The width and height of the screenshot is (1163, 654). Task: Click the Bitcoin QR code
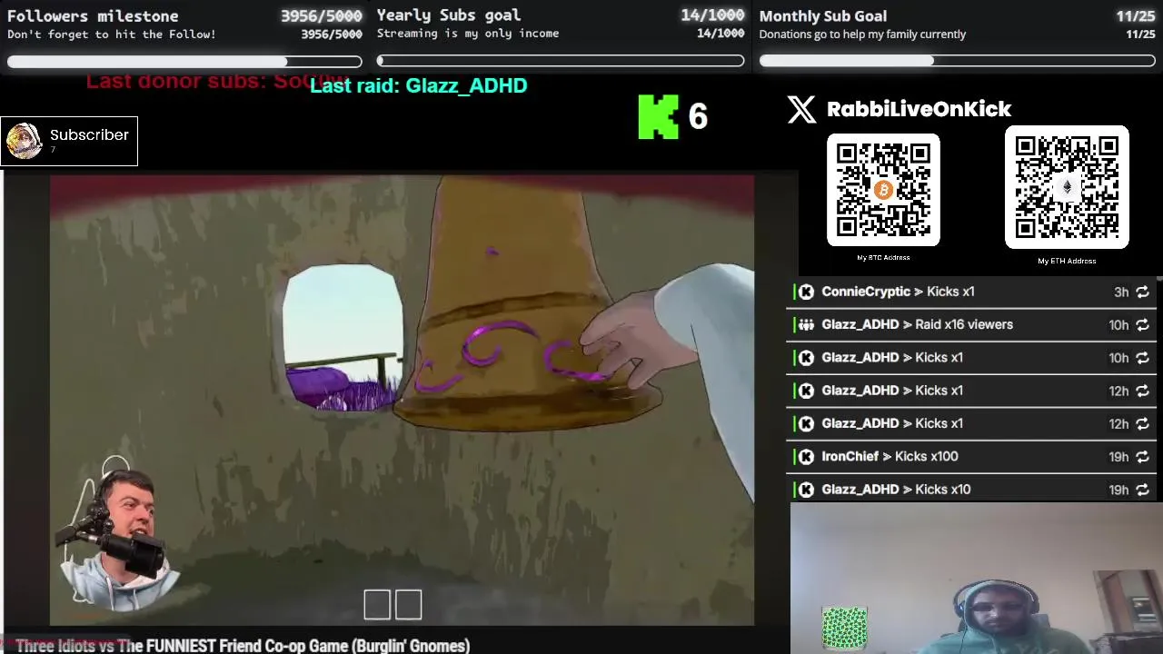tap(883, 190)
